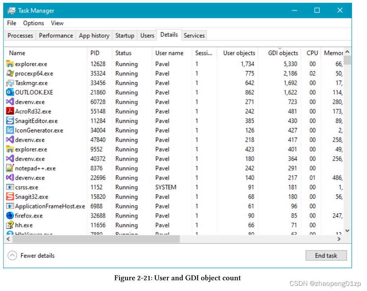Click the vertical scrollbar thumb
Viewport: 367px width, 291px height.
[347, 60]
